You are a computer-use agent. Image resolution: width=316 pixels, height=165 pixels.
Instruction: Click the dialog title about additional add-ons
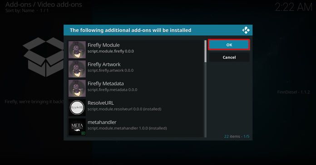[131, 30]
